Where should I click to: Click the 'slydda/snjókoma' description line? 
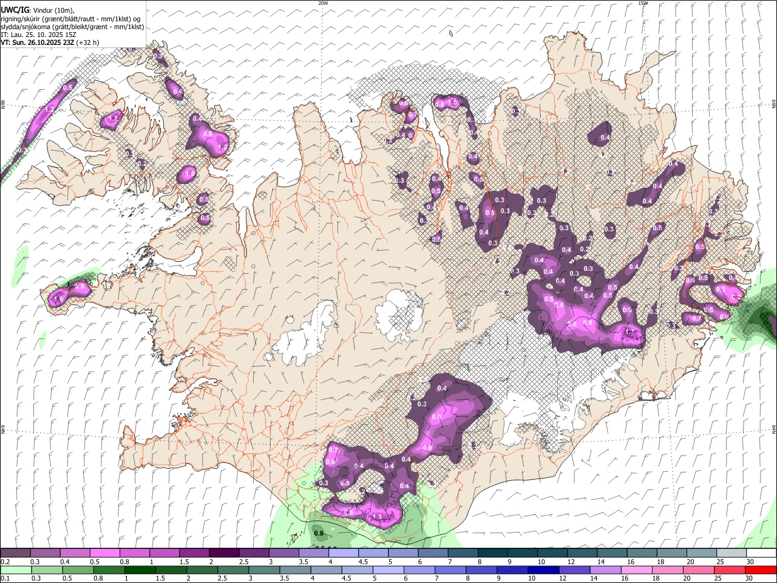pos(72,27)
